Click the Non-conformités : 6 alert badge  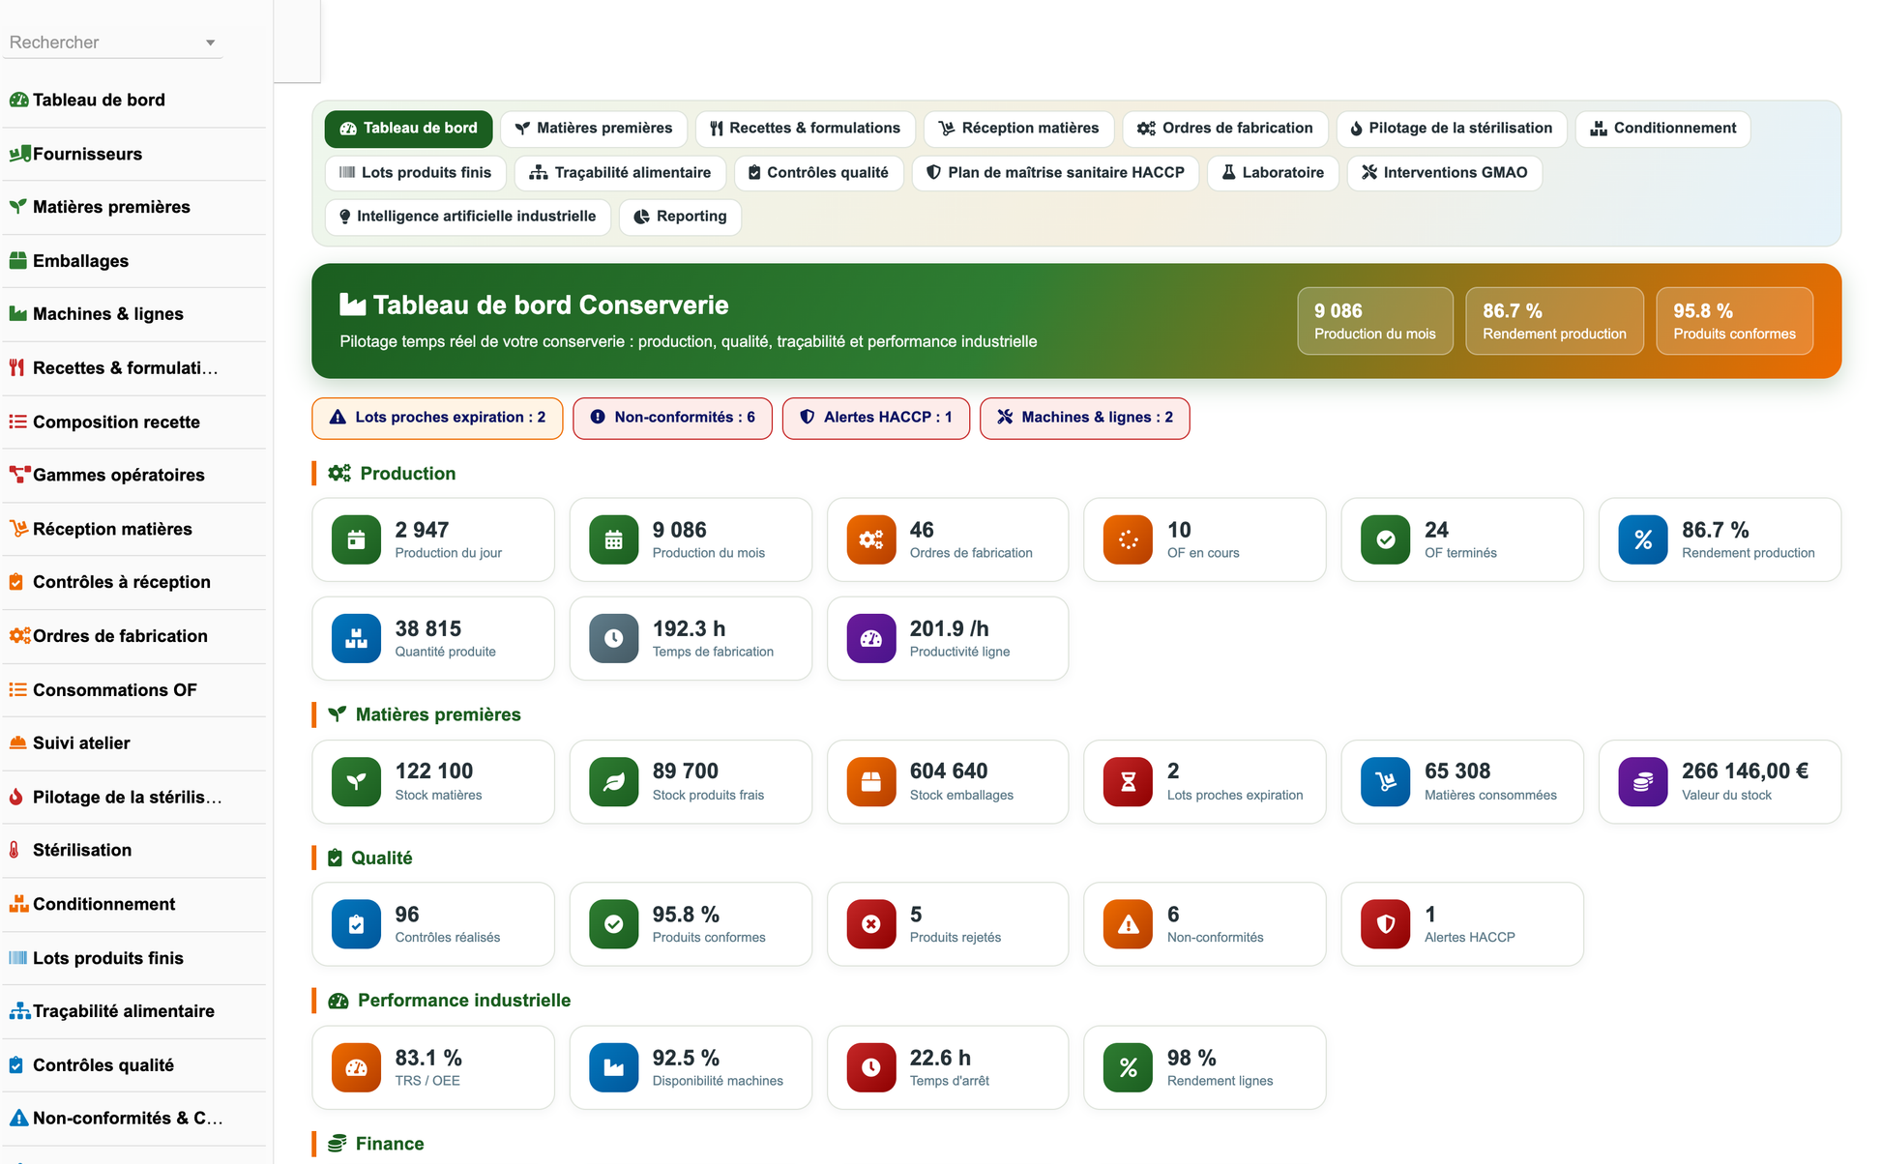[x=672, y=418]
